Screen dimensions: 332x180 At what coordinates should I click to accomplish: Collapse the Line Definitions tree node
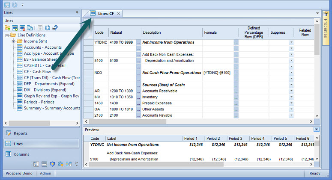click(7, 35)
